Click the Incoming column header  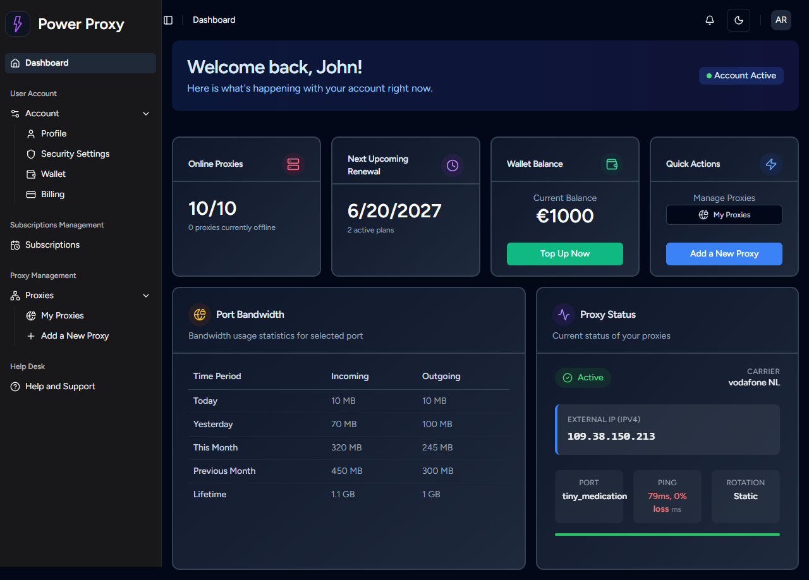pos(350,377)
